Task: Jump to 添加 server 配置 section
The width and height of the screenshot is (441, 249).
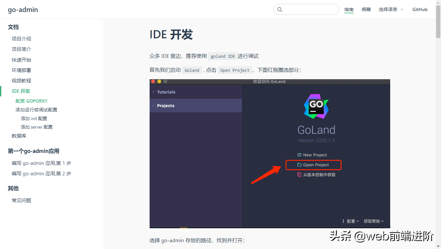Action: tap(37, 127)
